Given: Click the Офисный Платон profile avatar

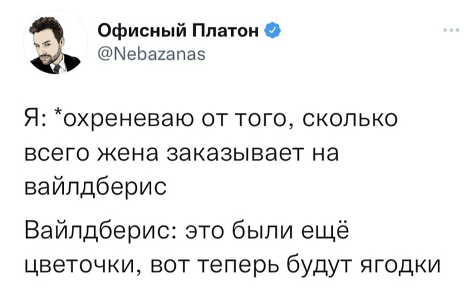Looking at the screenshot, I should pos(55,42).
